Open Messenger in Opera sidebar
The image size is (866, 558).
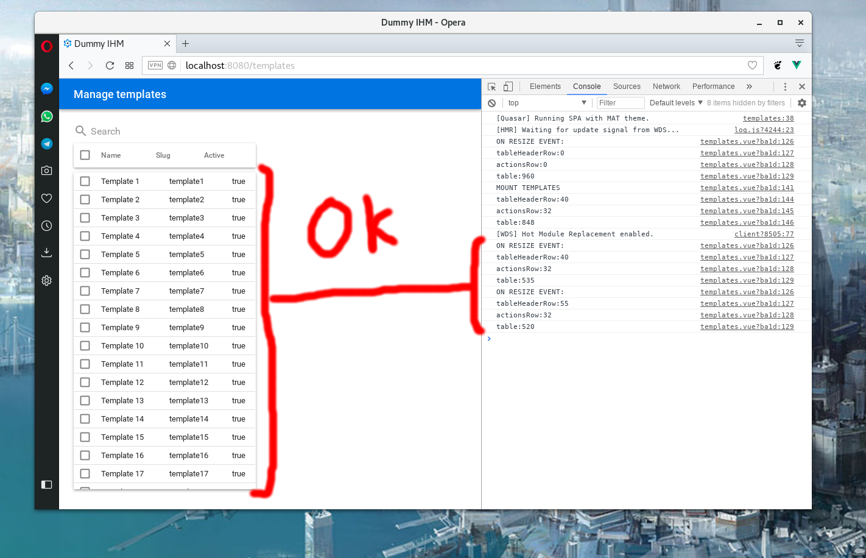pyautogui.click(x=47, y=89)
